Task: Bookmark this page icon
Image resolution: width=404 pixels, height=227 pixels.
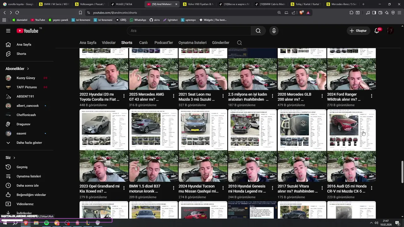Action: [x=80, y=13]
